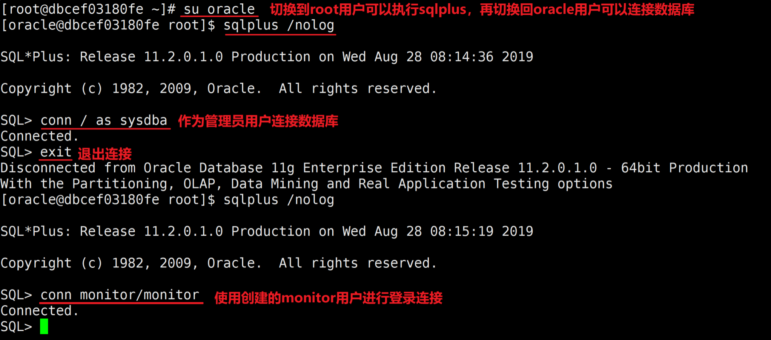Click the '[root@dbcef03180fe ~]#' prompt
Image resolution: width=771 pixels, height=340 pixels.
89,9
